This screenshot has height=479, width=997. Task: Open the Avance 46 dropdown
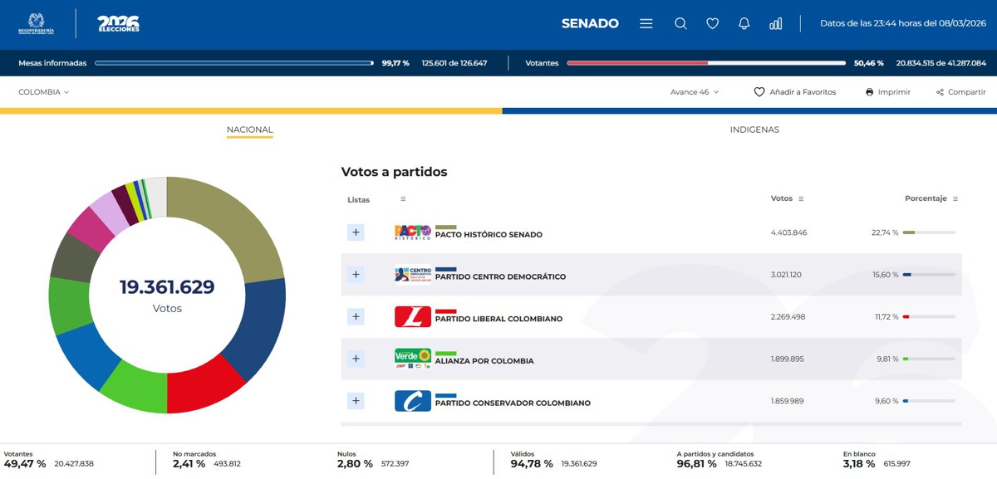coord(695,92)
